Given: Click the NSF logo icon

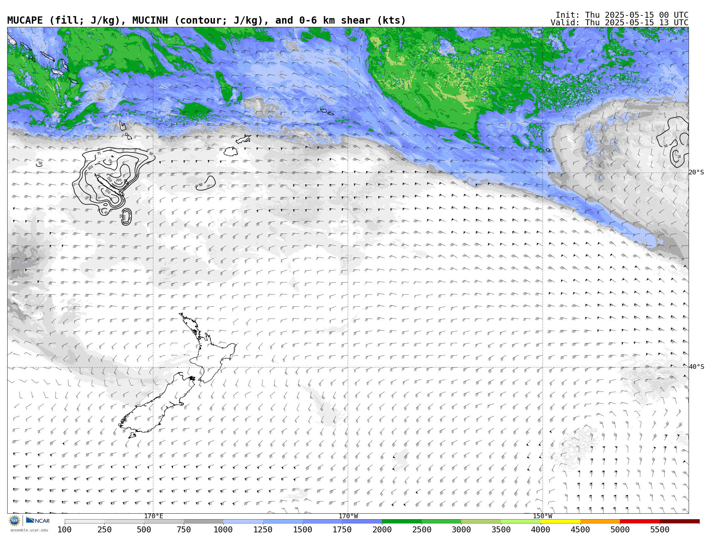Looking at the screenshot, I should point(14,521).
